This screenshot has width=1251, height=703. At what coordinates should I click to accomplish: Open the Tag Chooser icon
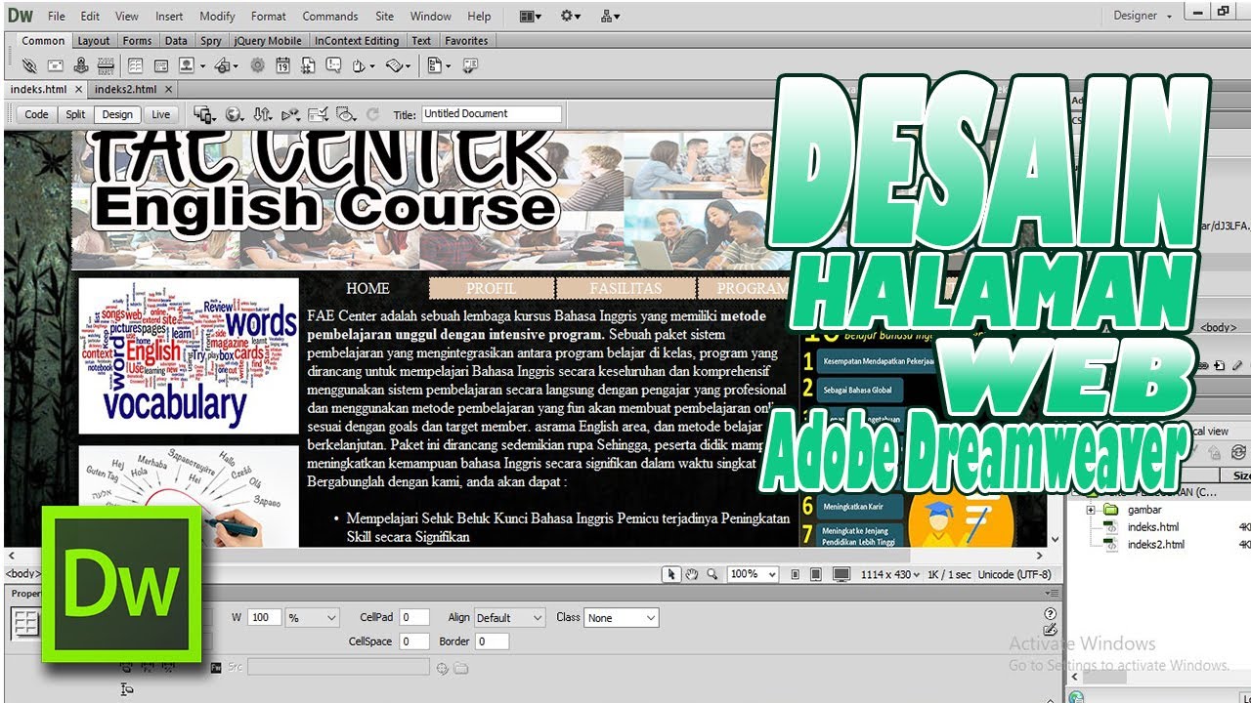[470, 65]
